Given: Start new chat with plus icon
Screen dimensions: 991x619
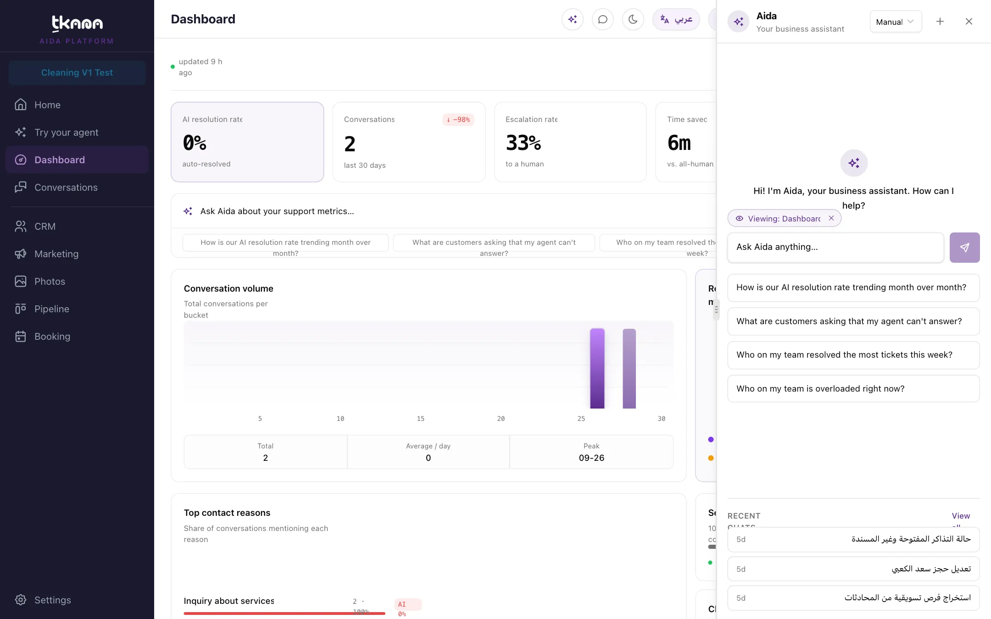Looking at the screenshot, I should tap(940, 22).
